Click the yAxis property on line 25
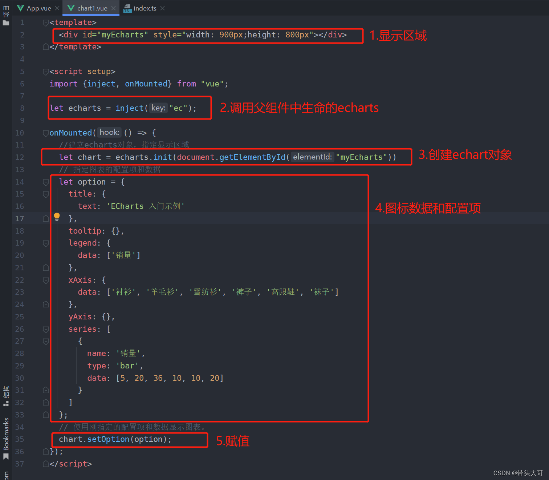Viewport: 549px width, 480px height. click(80, 317)
